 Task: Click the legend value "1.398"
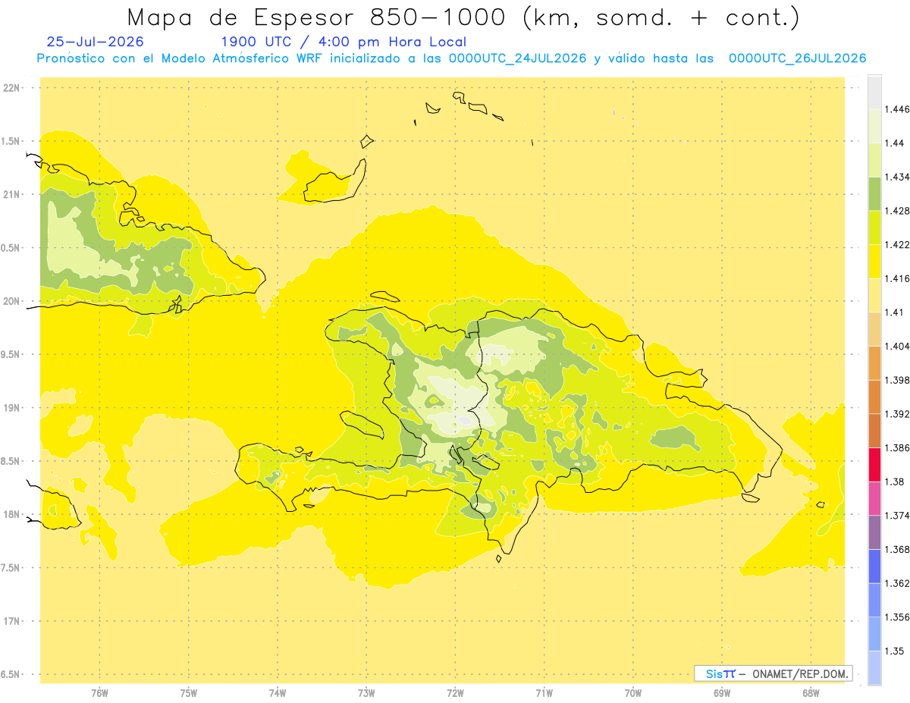899,380
